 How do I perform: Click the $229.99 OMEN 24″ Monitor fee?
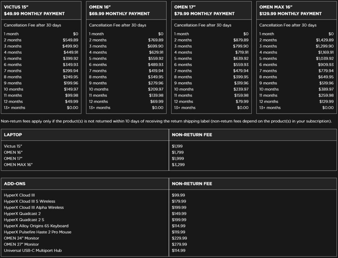coord(179,238)
